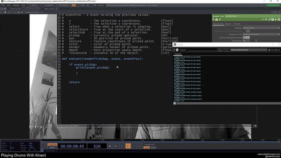Open the Help menu
281x158 pixels.
[23, 5]
